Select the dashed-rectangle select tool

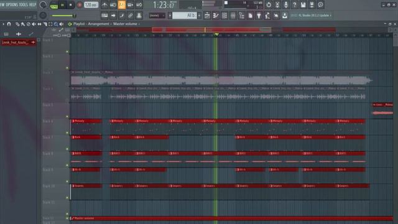[x=50, y=24]
